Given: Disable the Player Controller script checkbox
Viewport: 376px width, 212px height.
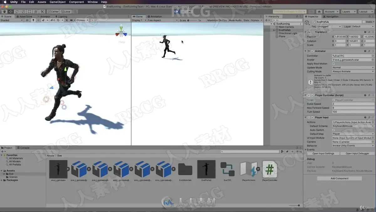Looking at the screenshot, I should coord(312,95).
